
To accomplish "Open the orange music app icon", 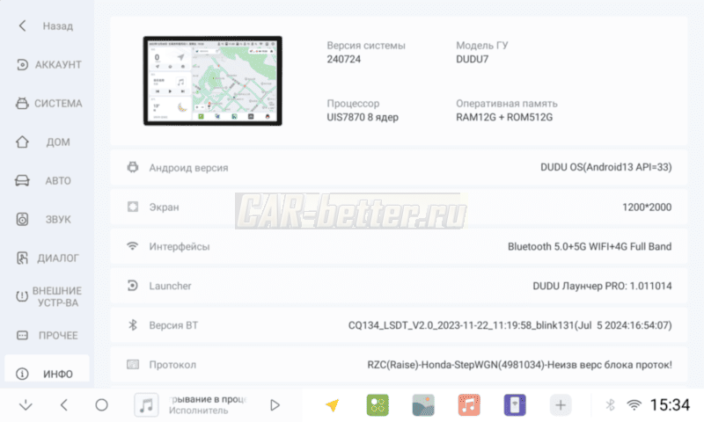I will coord(469,405).
